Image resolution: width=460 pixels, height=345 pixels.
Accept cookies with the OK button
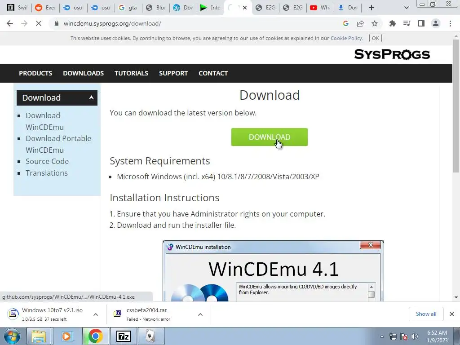375,38
